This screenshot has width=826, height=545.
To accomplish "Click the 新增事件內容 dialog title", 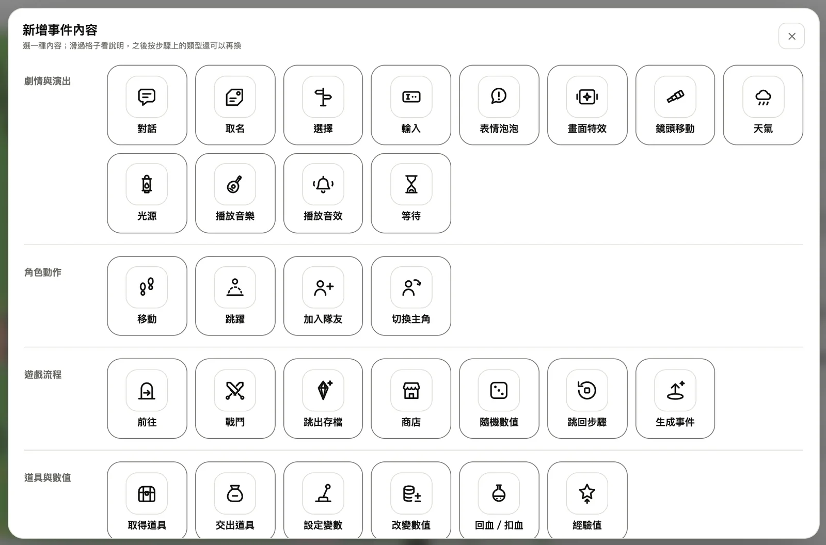I will point(60,30).
